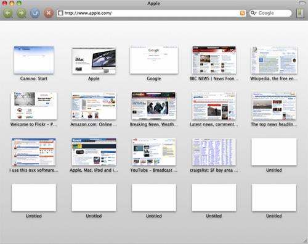
Task: Click the page icon beside the URL
Action: click(60, 13)
